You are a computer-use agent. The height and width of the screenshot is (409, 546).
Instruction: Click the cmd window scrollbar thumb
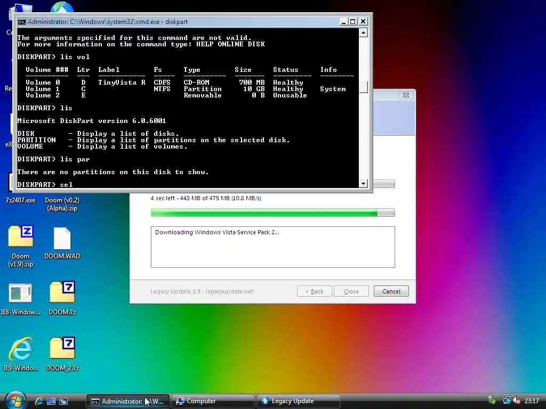point(363,87)
